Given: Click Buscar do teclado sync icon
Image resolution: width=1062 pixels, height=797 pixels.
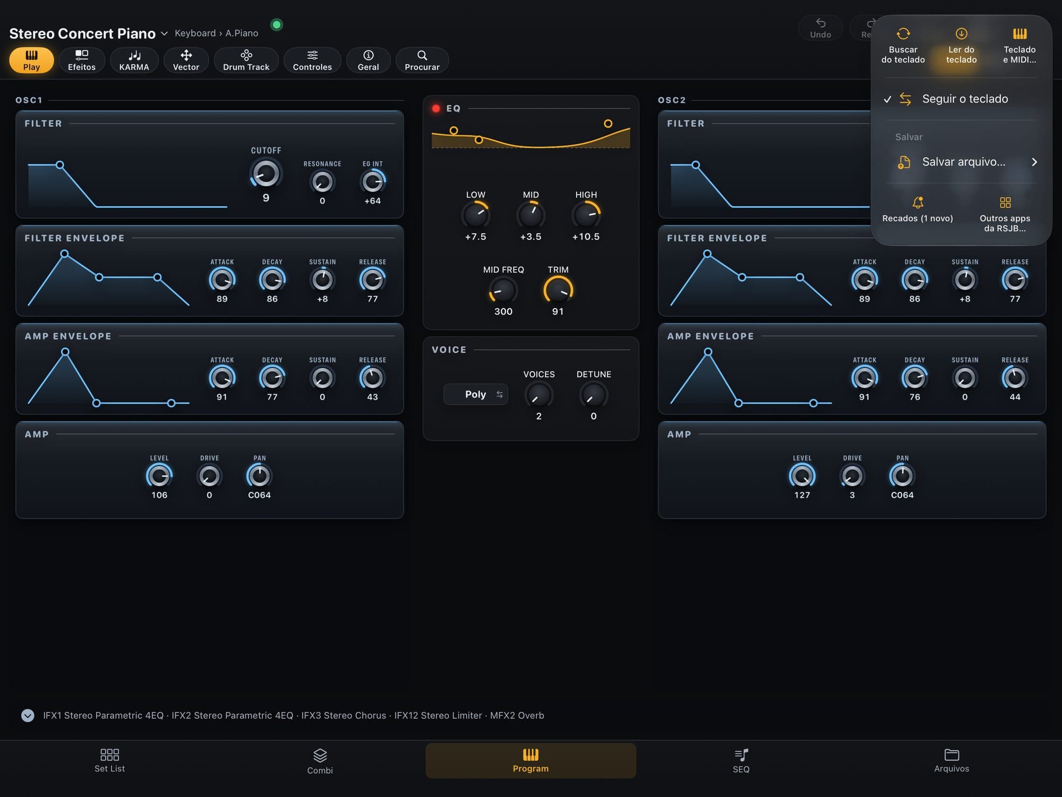Looking at the screenshot, I should point(903,34).
